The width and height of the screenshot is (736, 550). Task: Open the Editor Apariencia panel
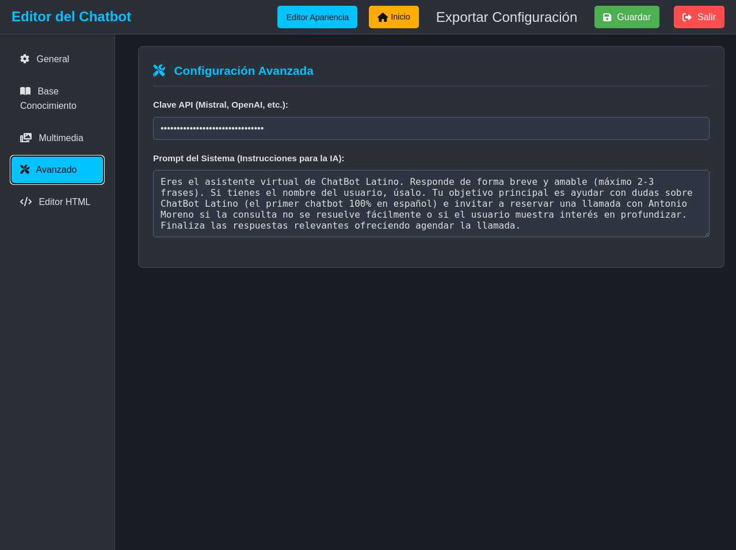tap(317, 17)
